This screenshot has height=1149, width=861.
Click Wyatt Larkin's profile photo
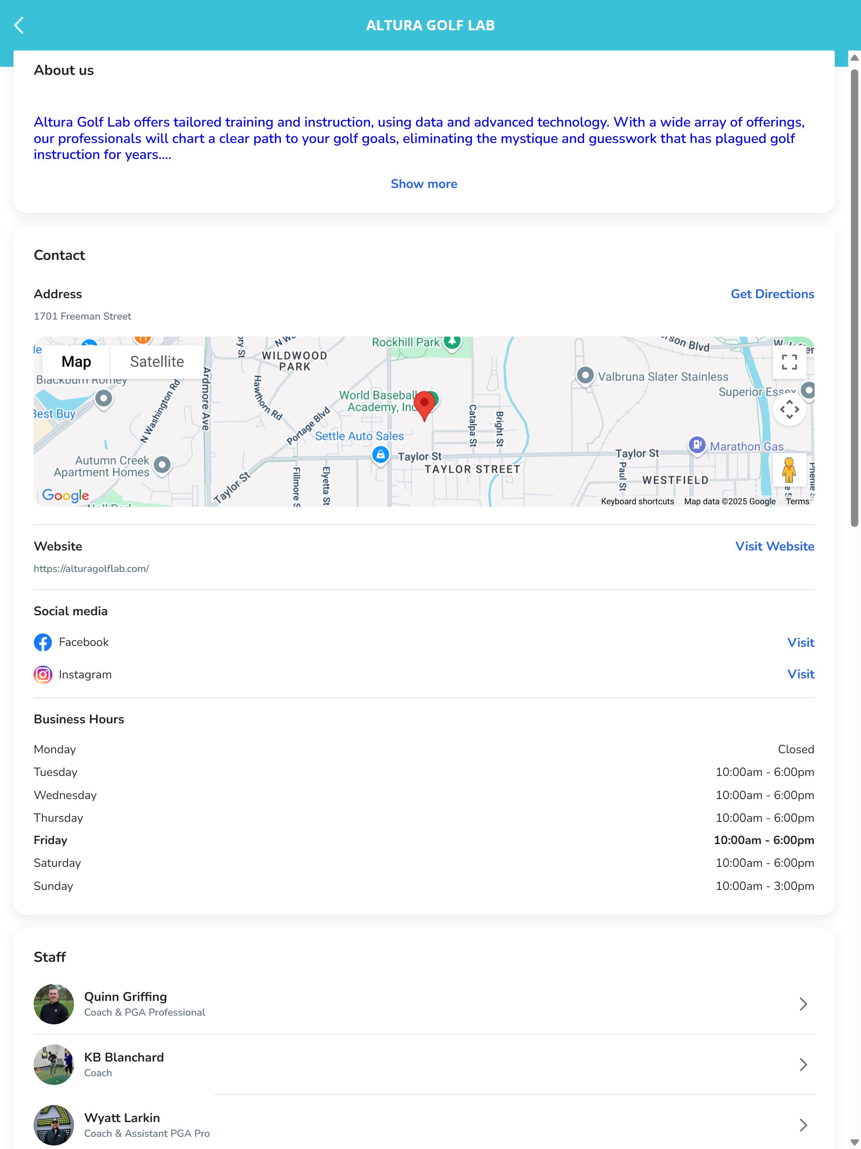pos(53,1125)
